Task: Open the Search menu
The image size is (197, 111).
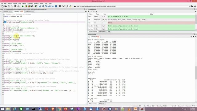Action: [x=10, y=3]
